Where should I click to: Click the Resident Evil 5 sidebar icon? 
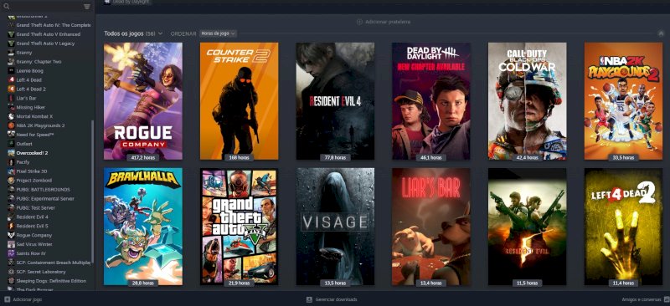[11, 227]
